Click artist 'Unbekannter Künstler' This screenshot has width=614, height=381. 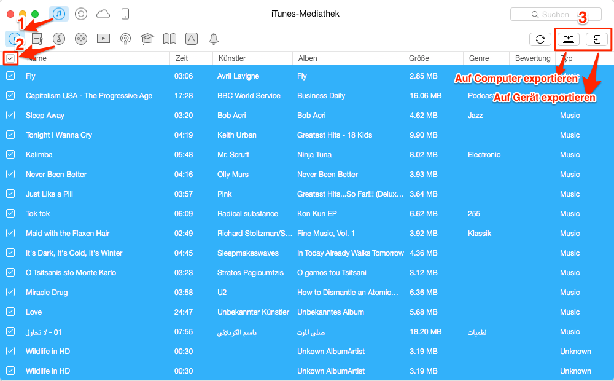pos(254,312)
